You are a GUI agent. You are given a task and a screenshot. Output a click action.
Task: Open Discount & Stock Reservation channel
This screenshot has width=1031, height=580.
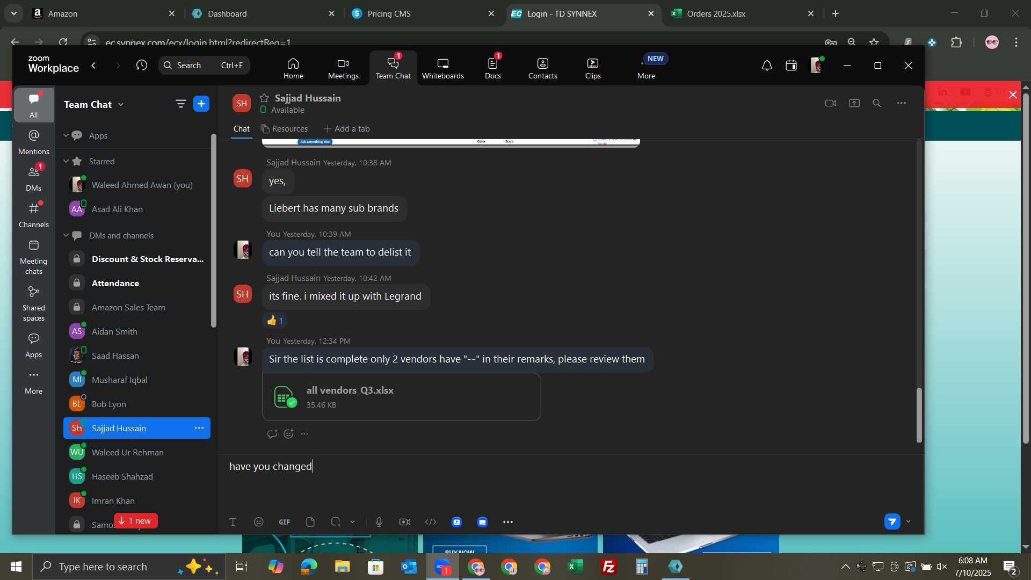(137, 259)
